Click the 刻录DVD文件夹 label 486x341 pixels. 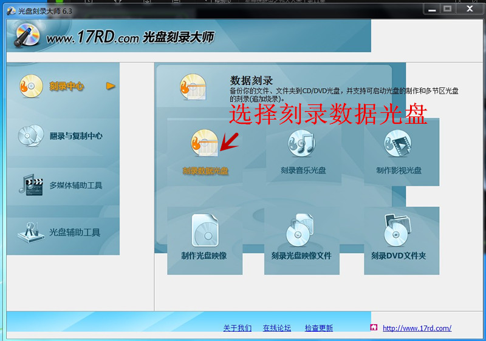[x=399, y=255]
